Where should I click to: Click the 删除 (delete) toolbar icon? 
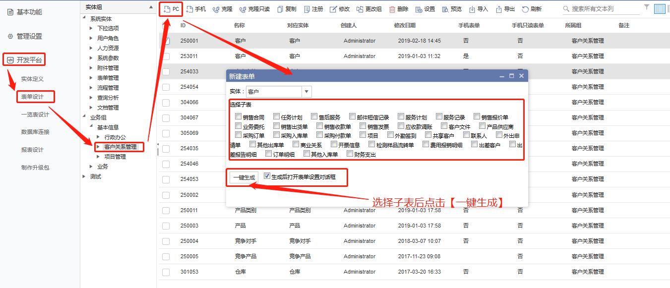click(x=392, y=9)
